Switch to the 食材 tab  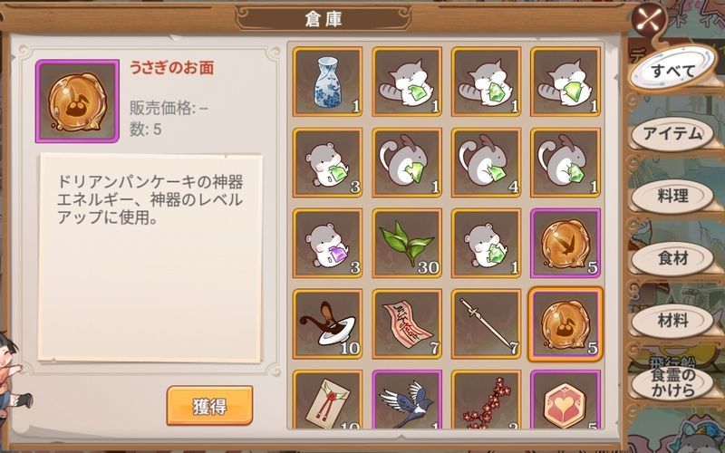(672, 259)
